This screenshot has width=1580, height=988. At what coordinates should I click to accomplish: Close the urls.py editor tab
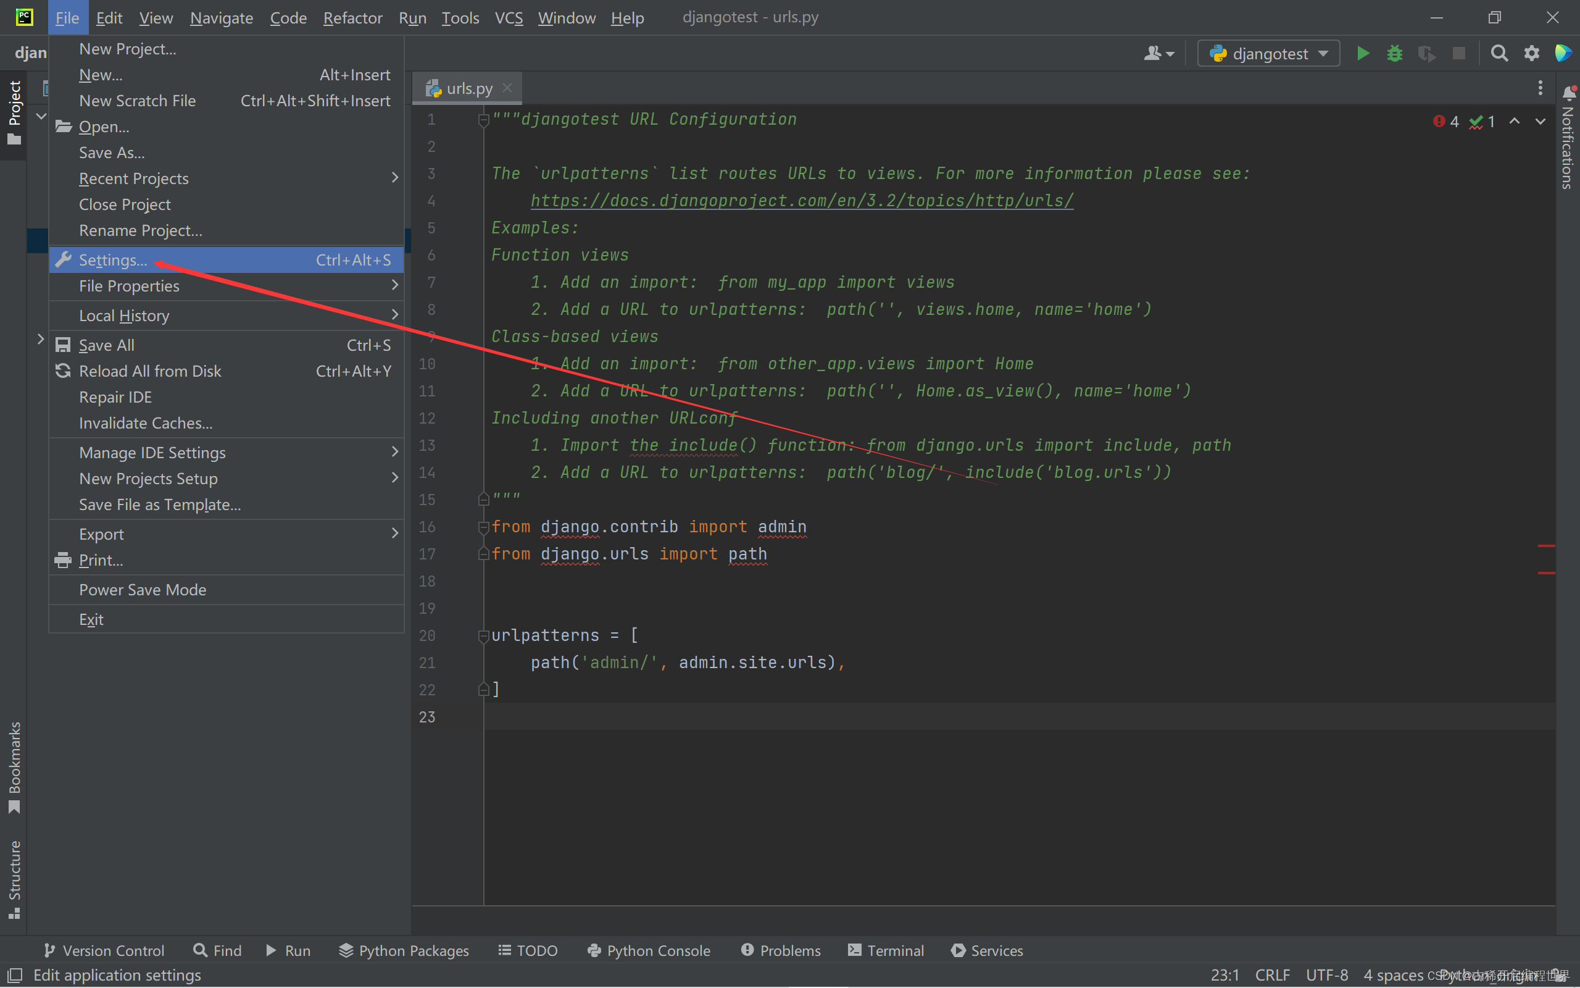pos(508,88)
